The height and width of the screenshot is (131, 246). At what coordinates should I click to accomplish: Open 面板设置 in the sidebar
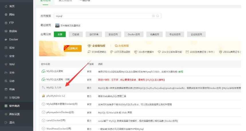pyautogui.click(x=14, y=114)
